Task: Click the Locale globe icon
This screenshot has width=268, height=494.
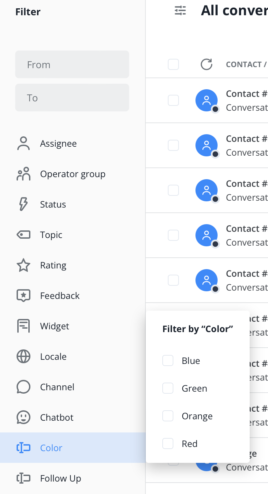Action: point(23,357)
